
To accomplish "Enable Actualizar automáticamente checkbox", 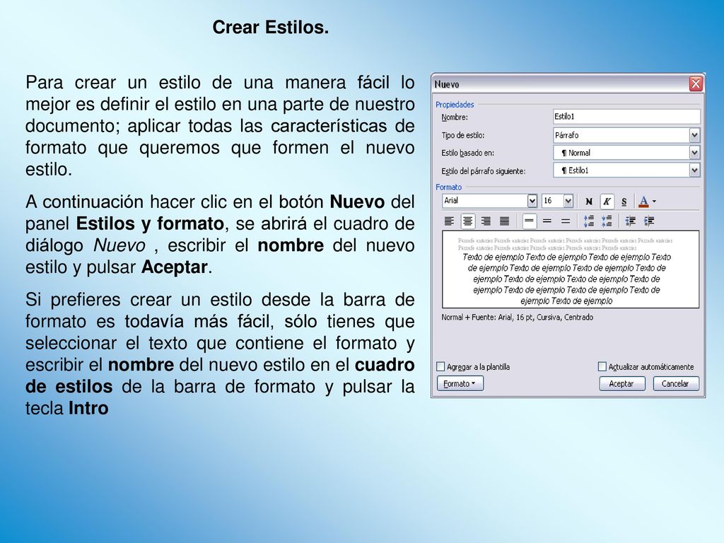I will tap(602, 367).
